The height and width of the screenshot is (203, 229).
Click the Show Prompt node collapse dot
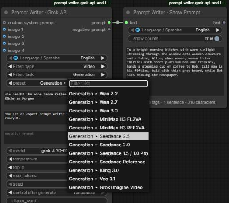[128, 13]
